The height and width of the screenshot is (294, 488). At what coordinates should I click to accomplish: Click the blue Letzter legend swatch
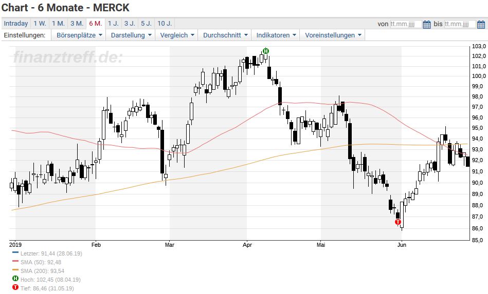15,252
